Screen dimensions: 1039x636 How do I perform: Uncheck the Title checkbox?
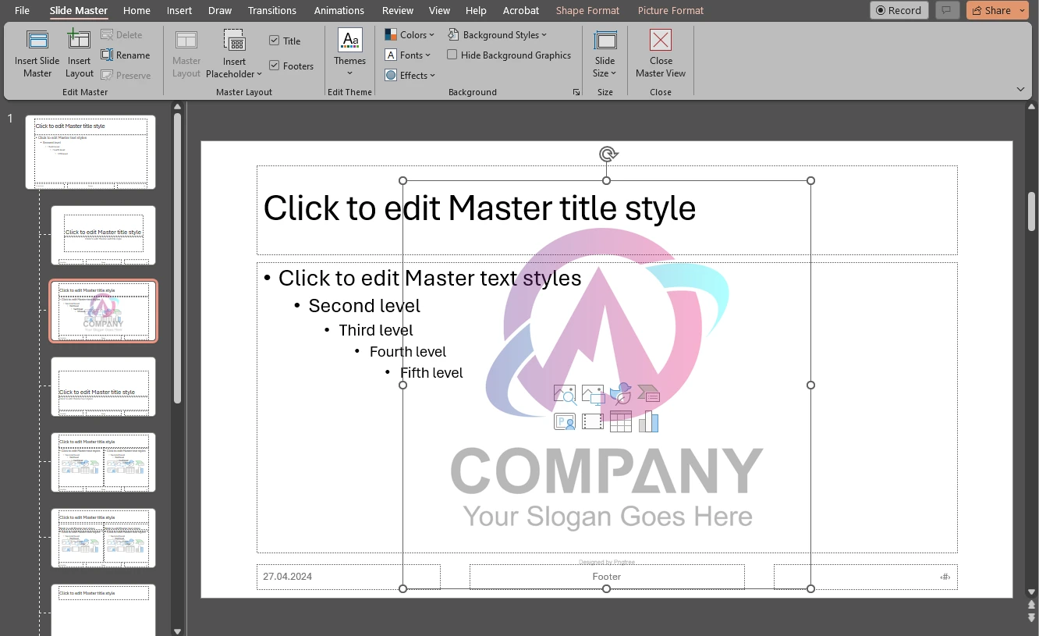pyautogui.click(x=275, y=40)
